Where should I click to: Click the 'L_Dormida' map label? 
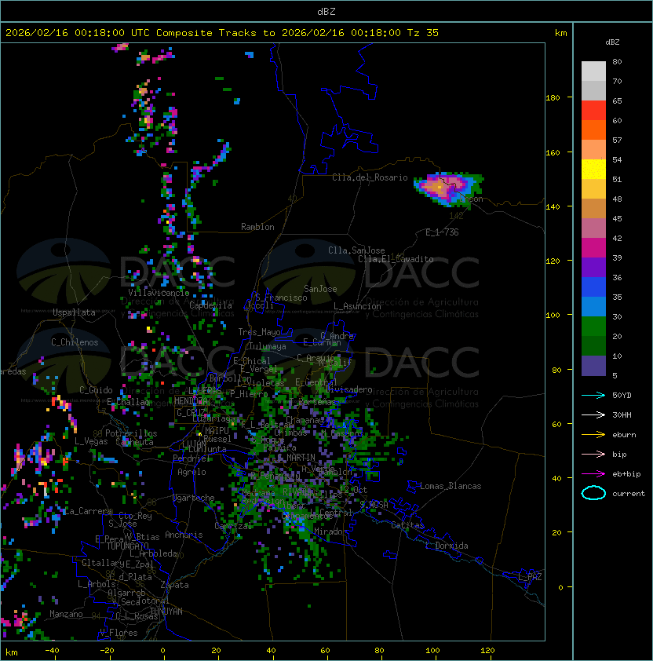click(x=447, y=546)
